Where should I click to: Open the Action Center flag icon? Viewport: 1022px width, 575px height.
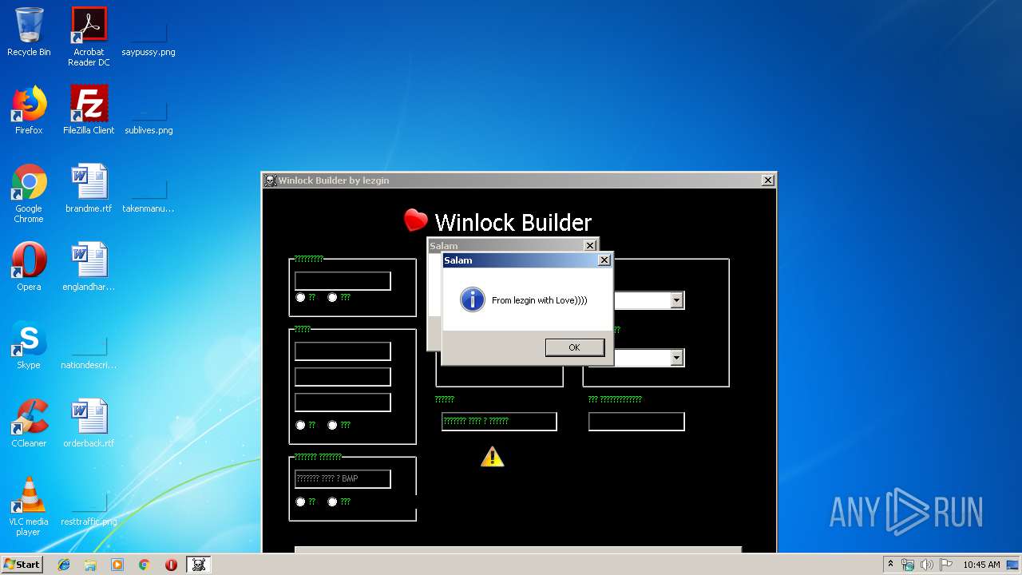[945, 565]
